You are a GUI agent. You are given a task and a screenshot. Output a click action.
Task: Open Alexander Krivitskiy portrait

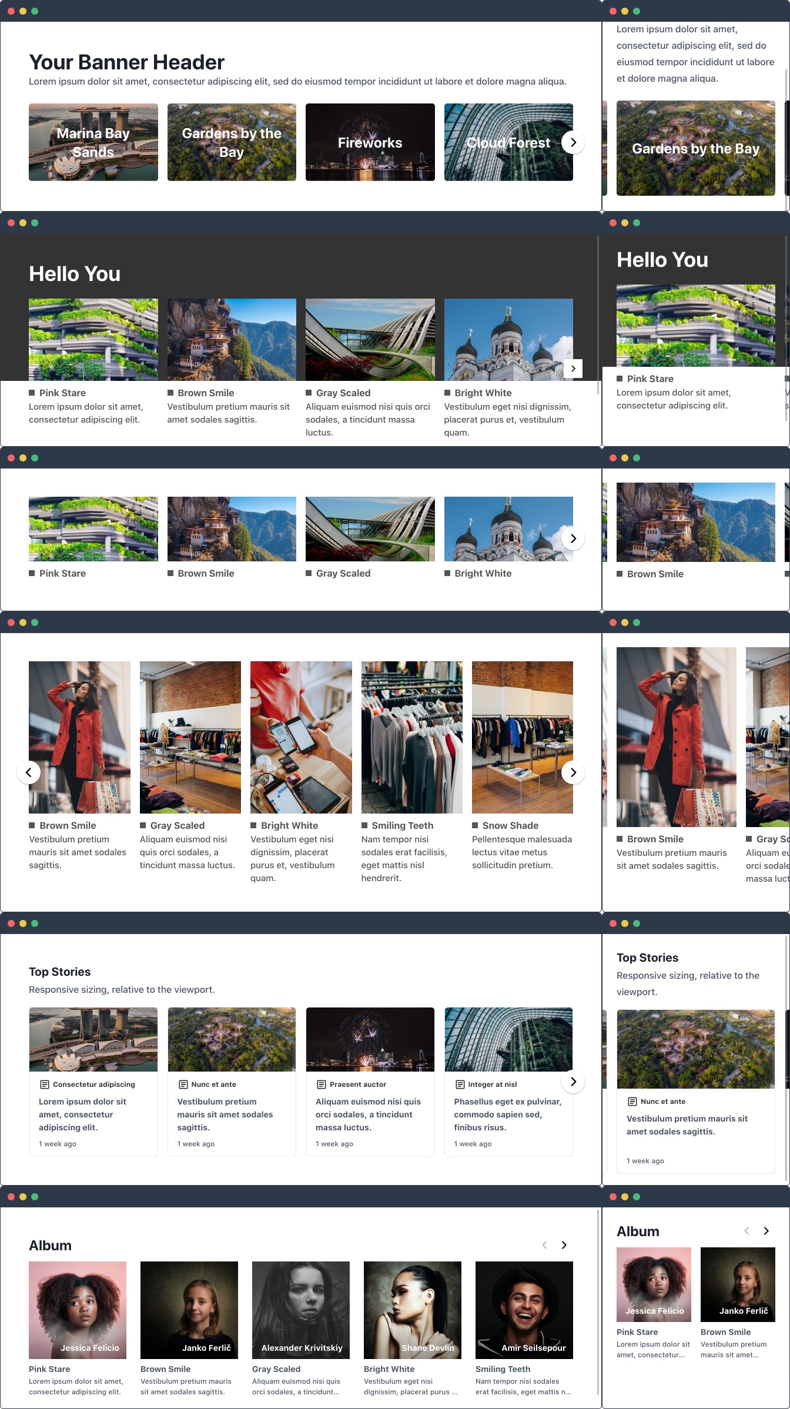tap(301, 1310)
